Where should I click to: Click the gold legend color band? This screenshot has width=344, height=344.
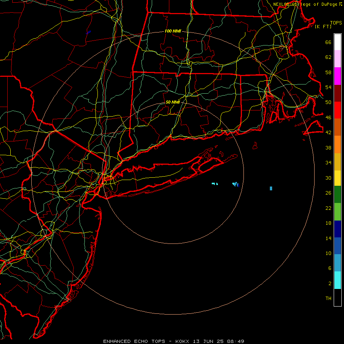tap(338, 162)
